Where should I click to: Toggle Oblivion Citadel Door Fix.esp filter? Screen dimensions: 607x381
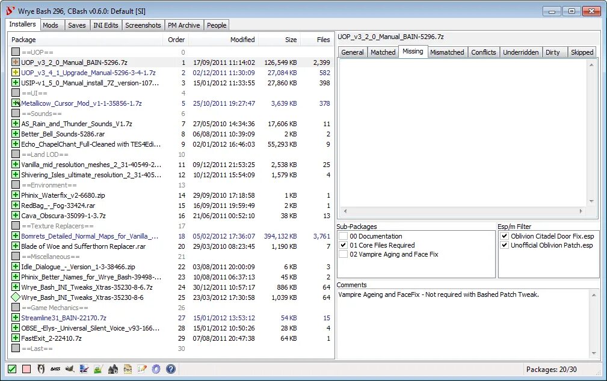coord(504,236)
